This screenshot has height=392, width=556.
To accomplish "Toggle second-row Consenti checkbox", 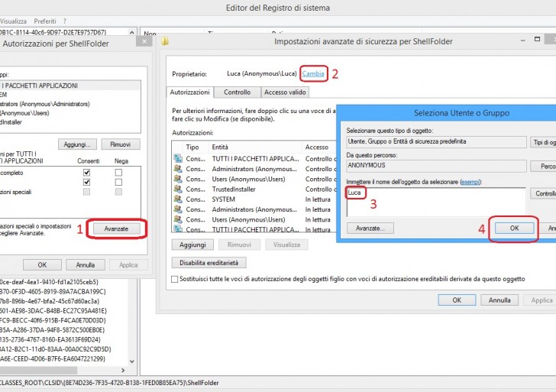I will [86, 182].
